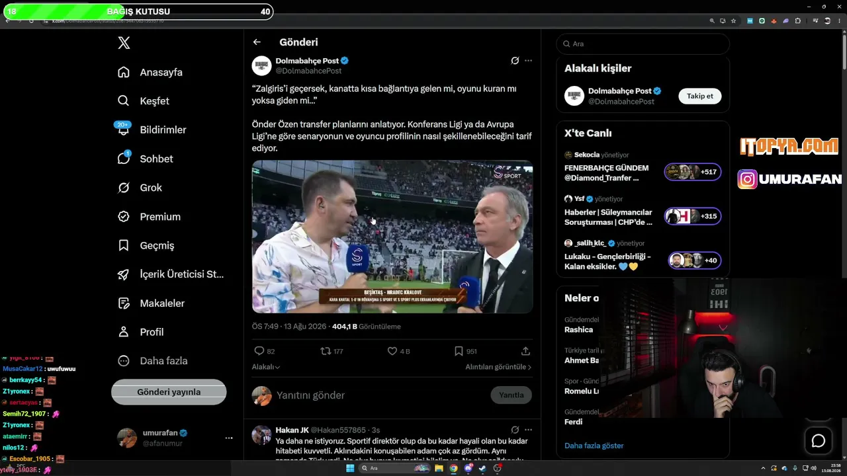The height and width of the screenshot is (476, 847).
Task: Bookmark page with browser star icon
Action: (x=733, y=20)
